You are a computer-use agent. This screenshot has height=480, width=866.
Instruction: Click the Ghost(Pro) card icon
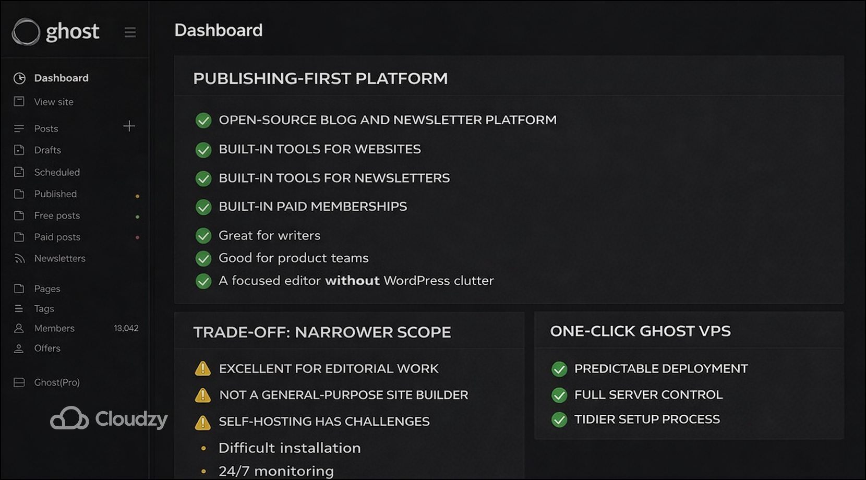(19, 382)
